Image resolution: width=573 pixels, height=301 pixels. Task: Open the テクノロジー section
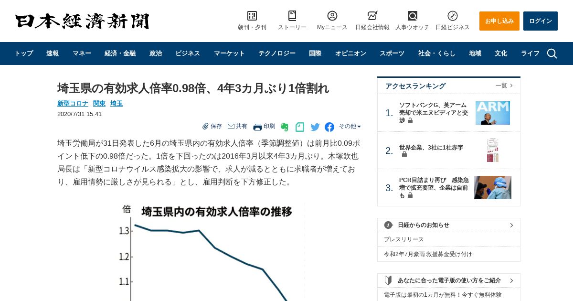pyautogui.click(x=277, y=54)
